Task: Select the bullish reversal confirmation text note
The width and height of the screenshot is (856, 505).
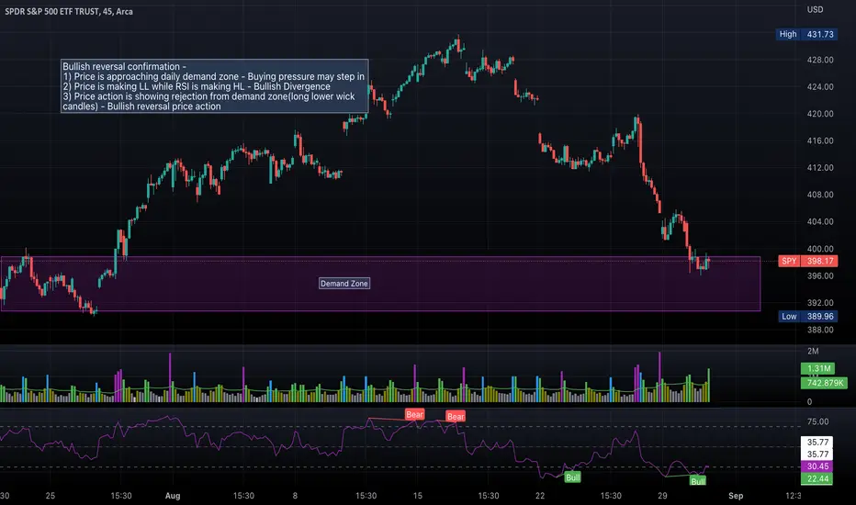Action: click(x=215, y=86)
